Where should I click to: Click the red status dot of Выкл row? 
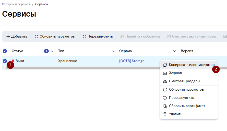pos(13,61)
